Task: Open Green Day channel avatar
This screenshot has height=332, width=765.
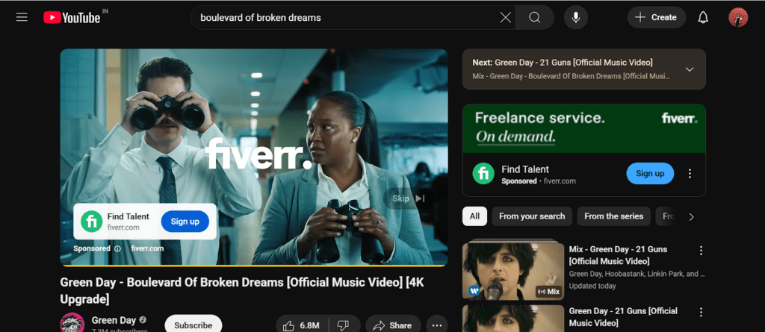Action: pyautogui.click(x=72, y=323)
